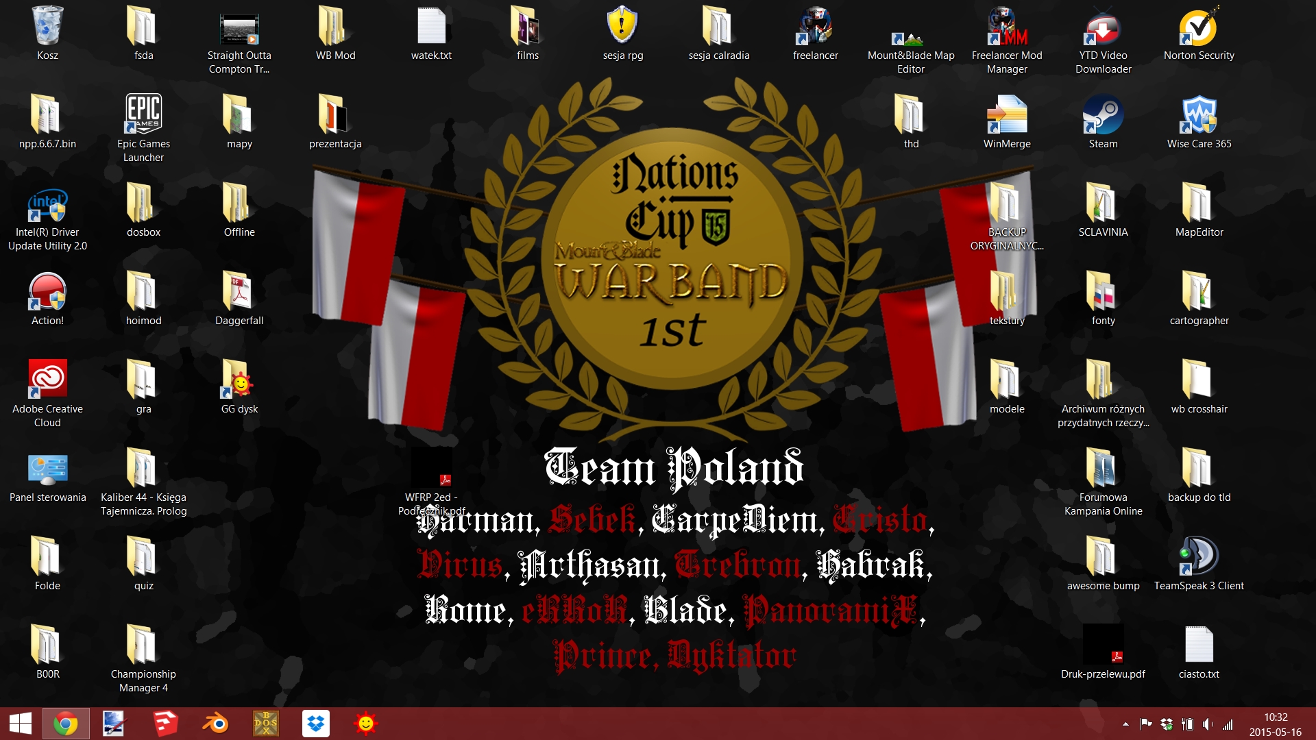Select the Norton Security shortcut
The width and height of the screenshot is (1316, 740).
1199,34
